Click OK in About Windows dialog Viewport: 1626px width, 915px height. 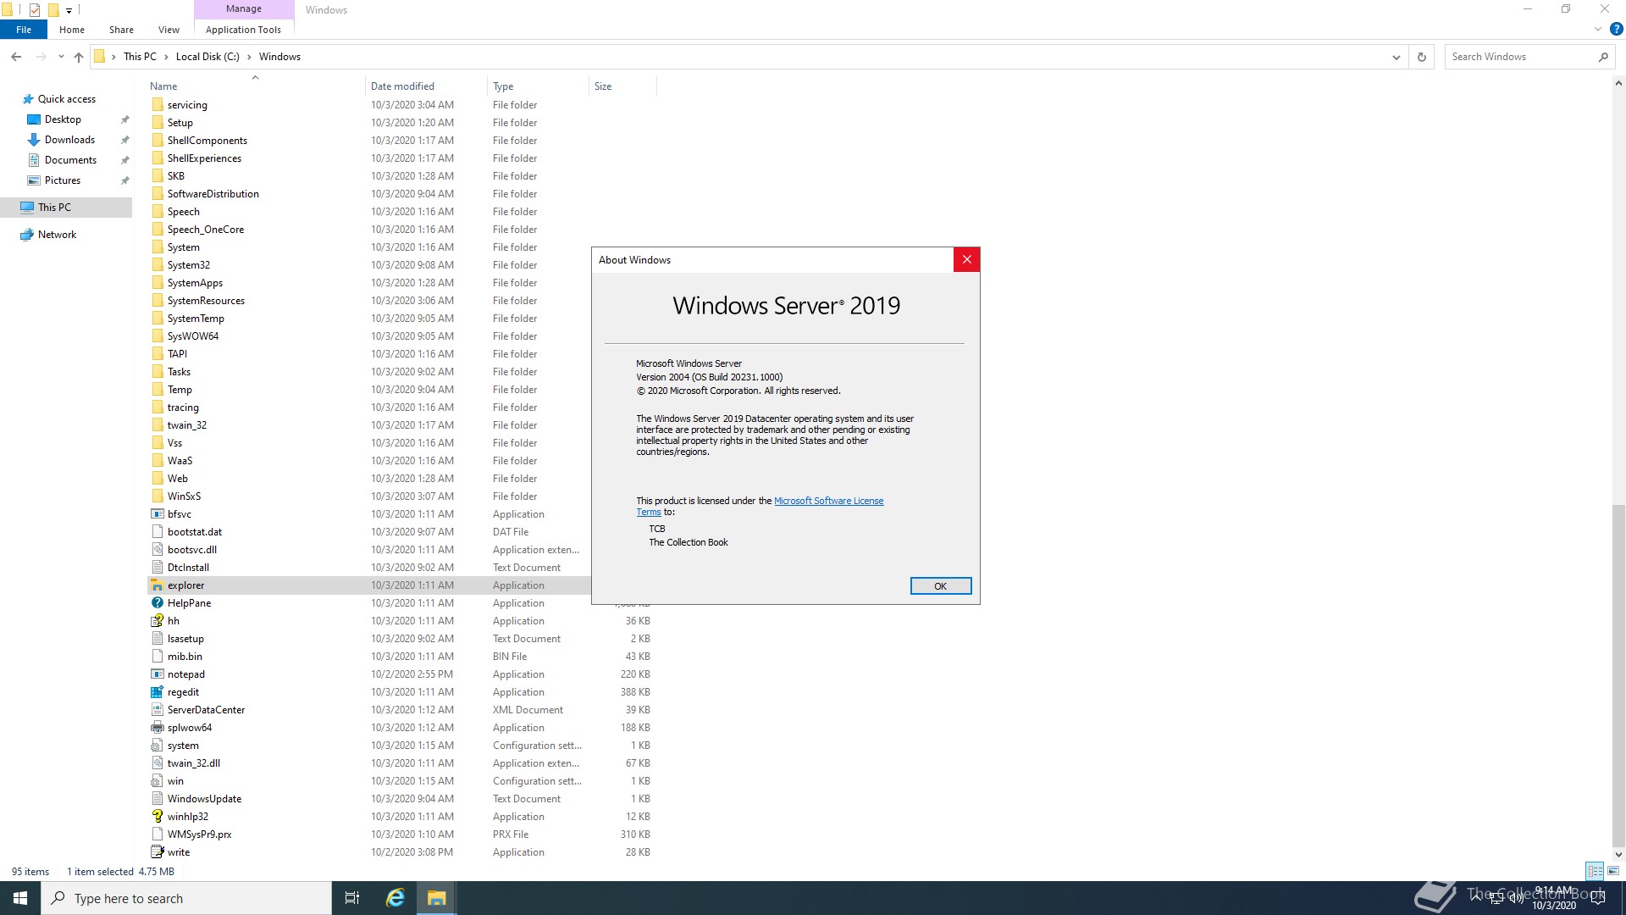[940, 586]
